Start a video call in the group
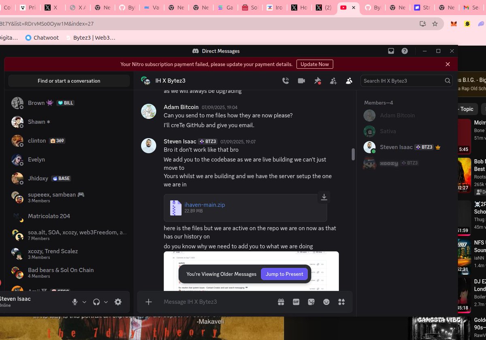 pos(301,81)
